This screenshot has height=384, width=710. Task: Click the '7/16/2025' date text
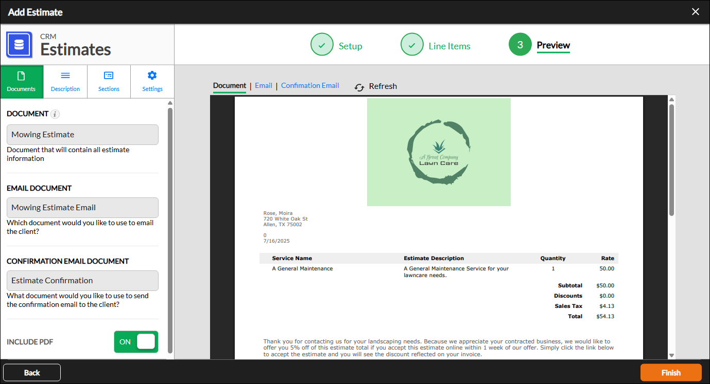(x=276, y=241)
